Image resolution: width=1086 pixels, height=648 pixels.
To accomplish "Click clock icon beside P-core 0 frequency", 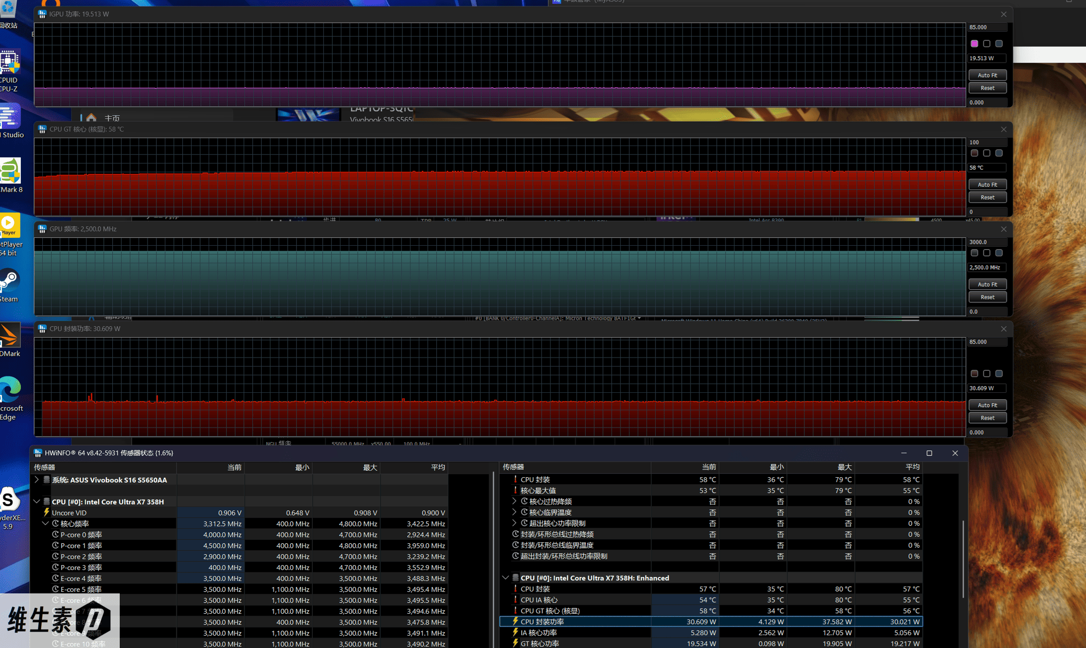I will (x=56, y=535).
